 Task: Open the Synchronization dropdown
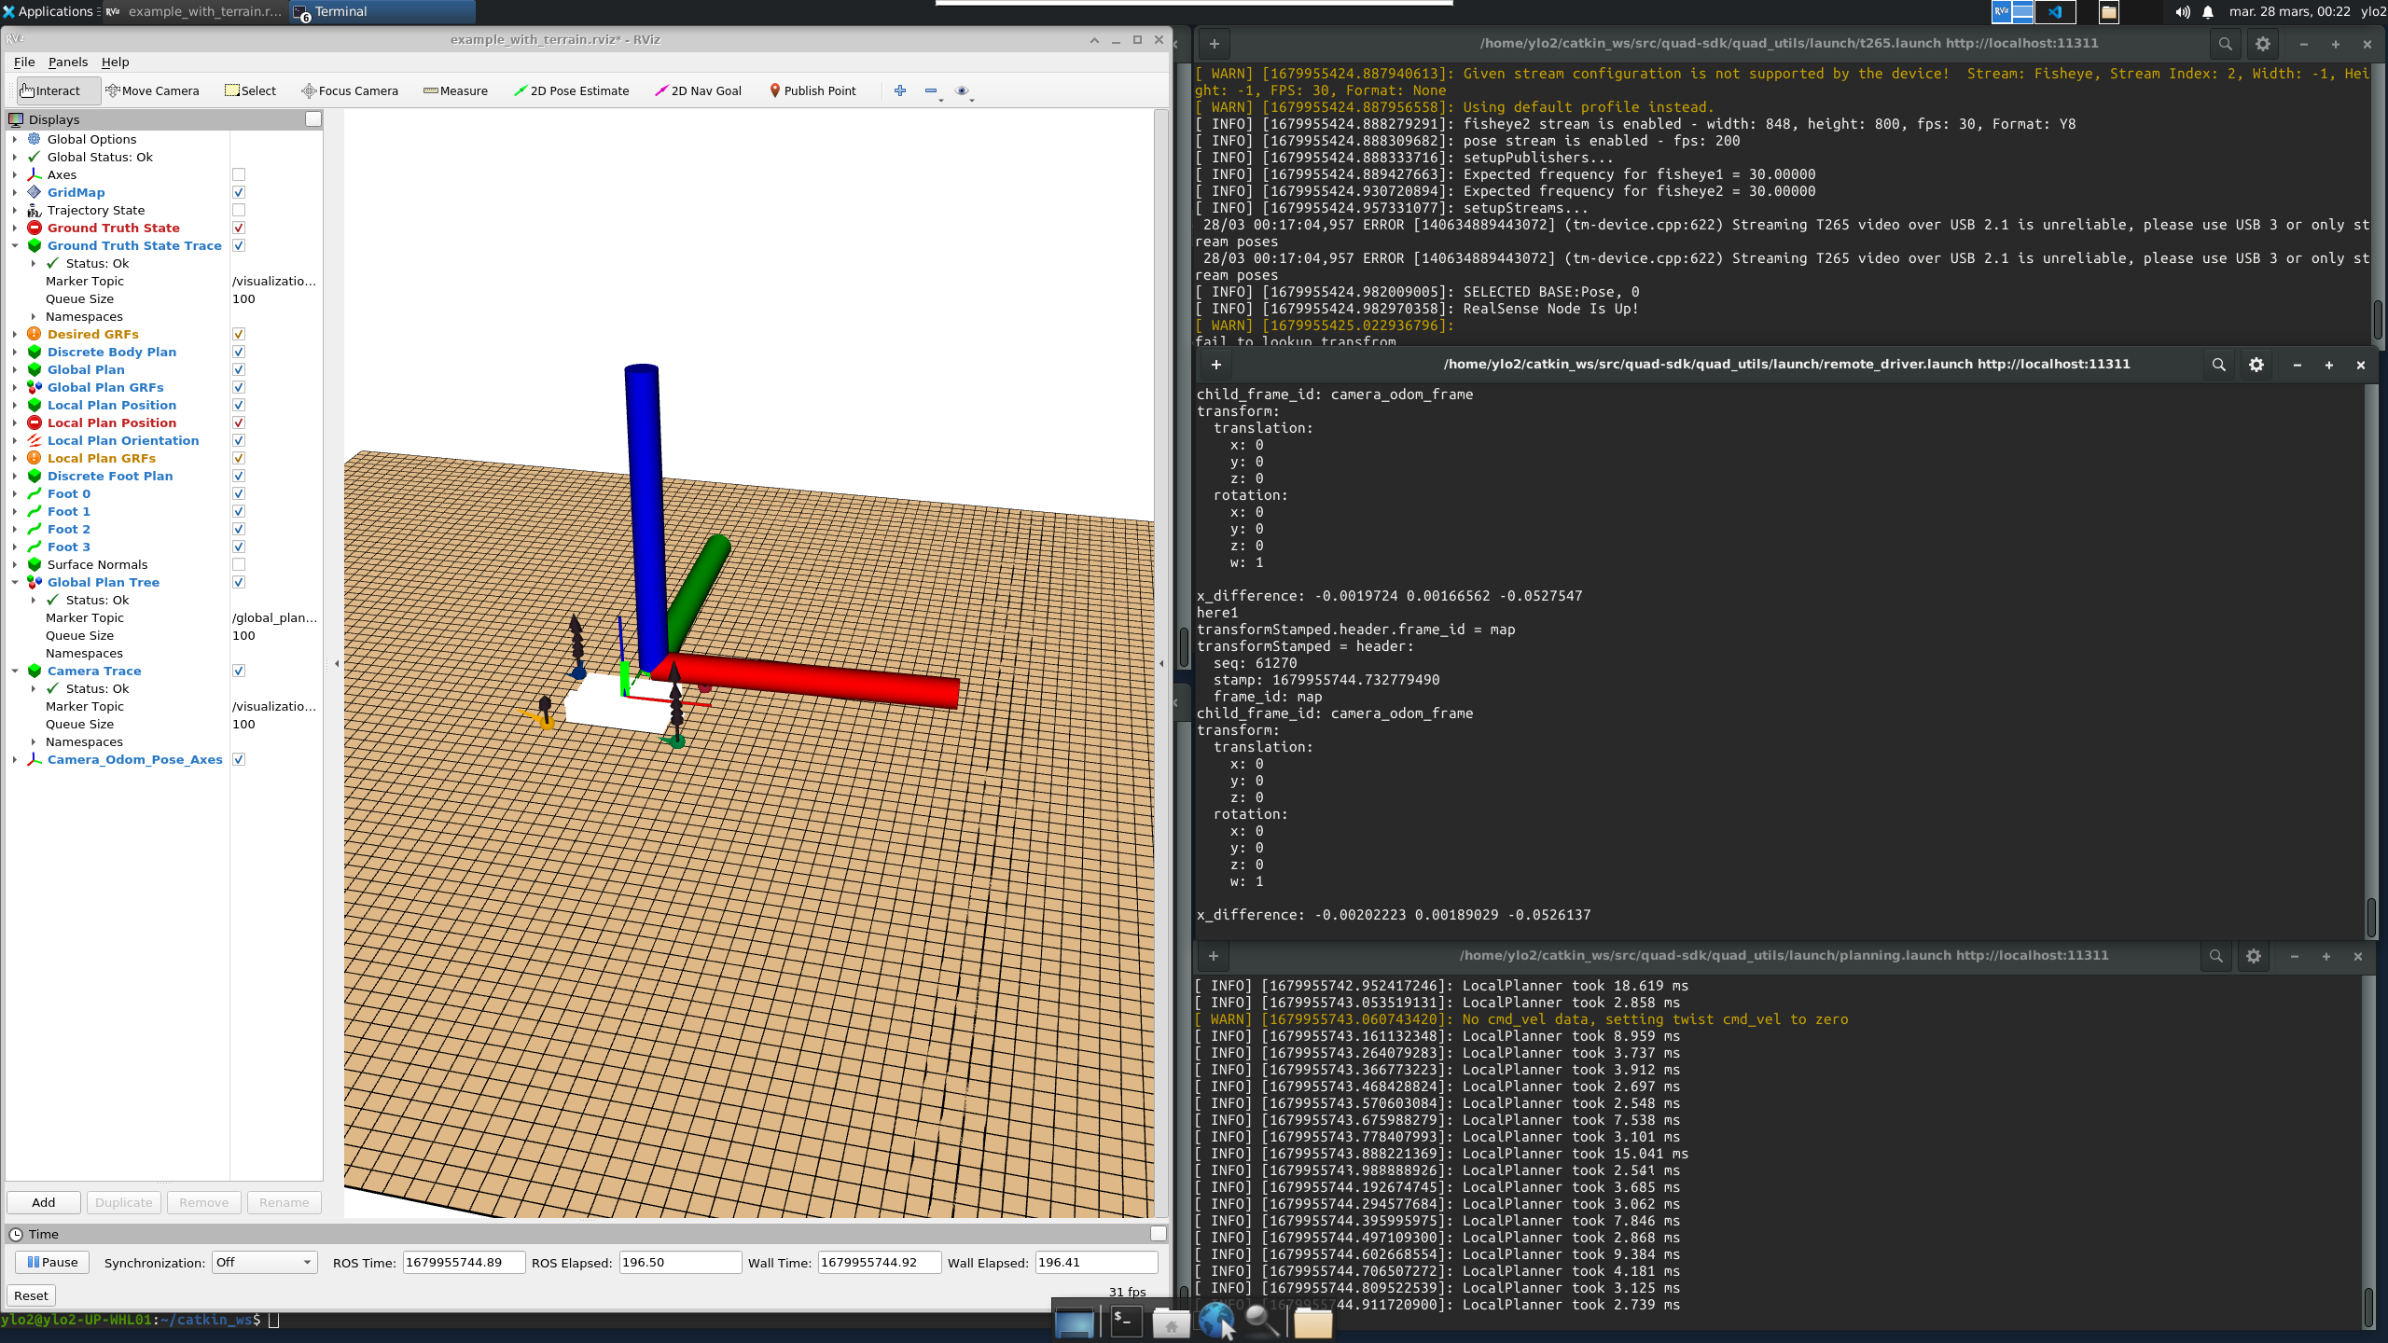[264, 1262]
